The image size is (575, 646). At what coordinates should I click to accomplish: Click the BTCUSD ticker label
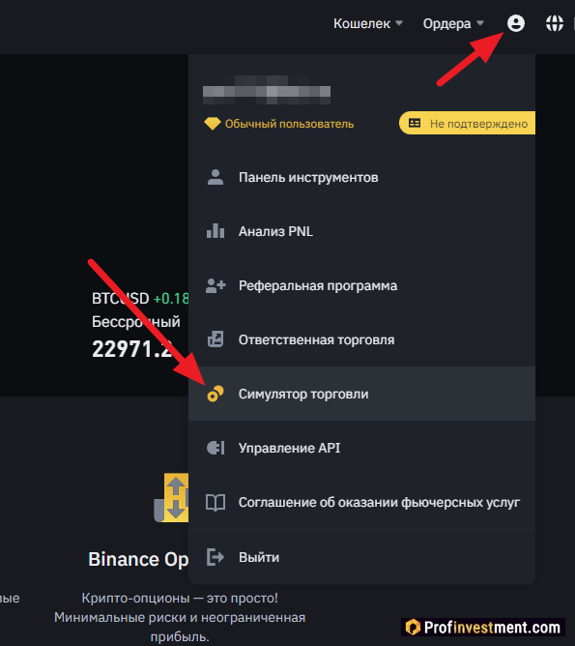pyautogui.click(x=120, y=298)
